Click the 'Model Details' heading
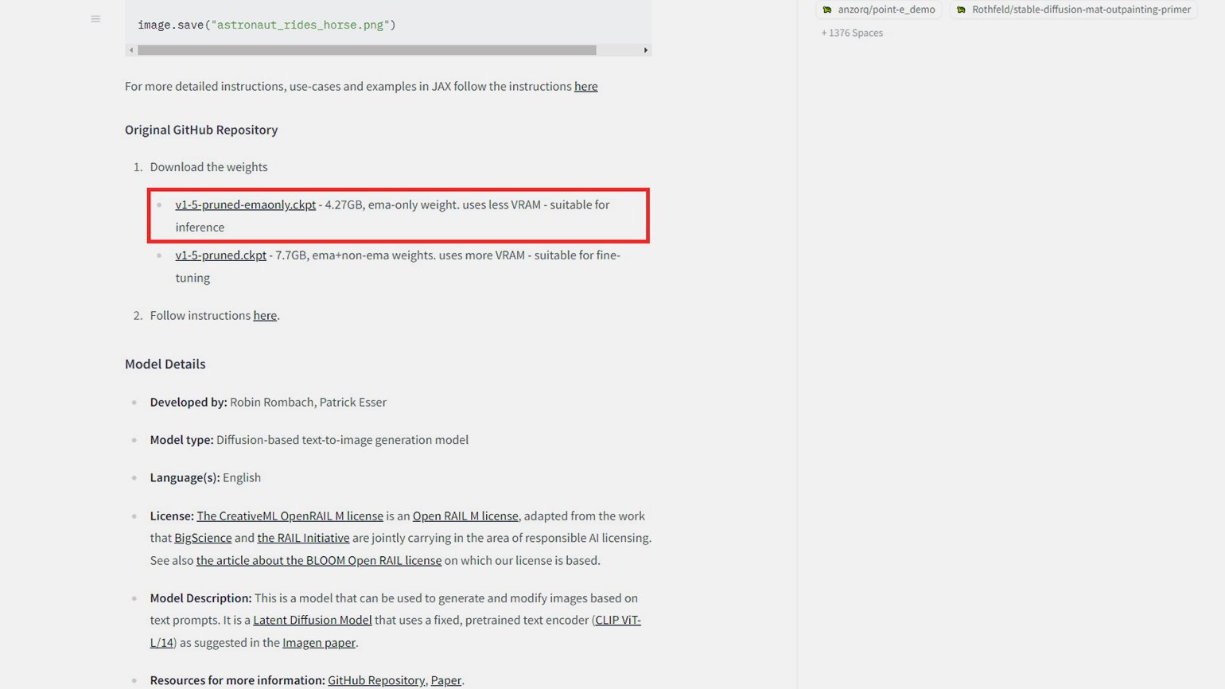This screenshot has width=1225, height=689. (165, 364)
